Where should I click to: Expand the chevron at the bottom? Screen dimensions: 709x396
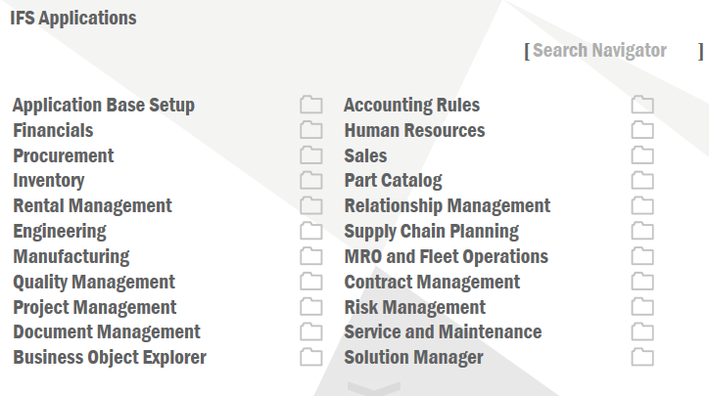click(373, 388)
